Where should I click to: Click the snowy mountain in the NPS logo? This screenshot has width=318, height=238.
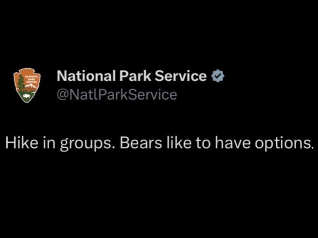coord(31,85)
